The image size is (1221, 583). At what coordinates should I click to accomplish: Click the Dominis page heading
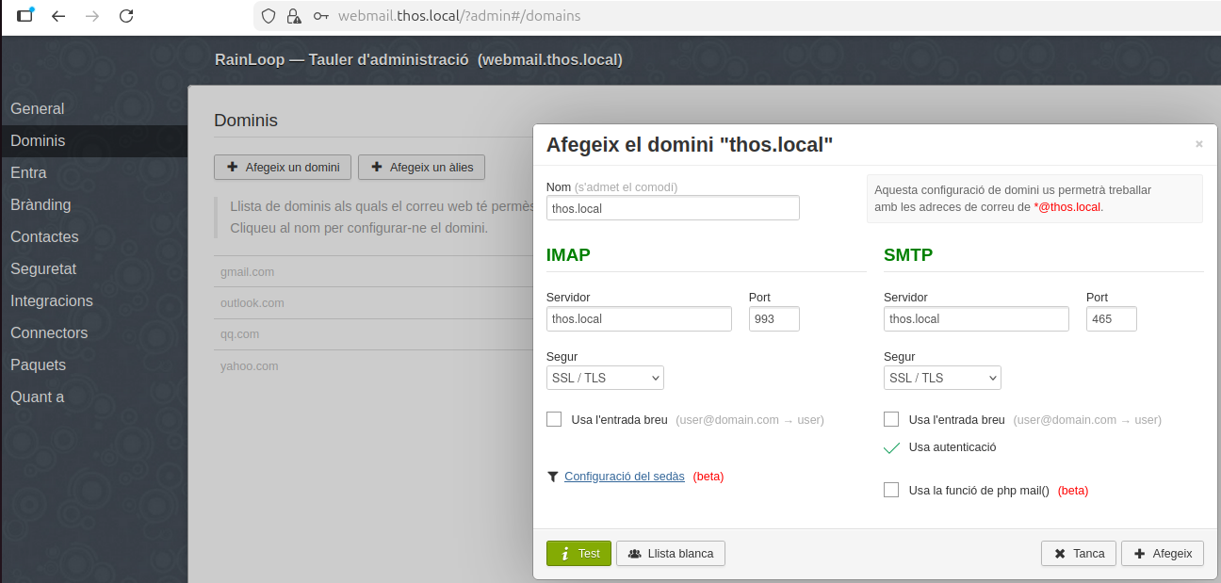click(x=246, y=121)
